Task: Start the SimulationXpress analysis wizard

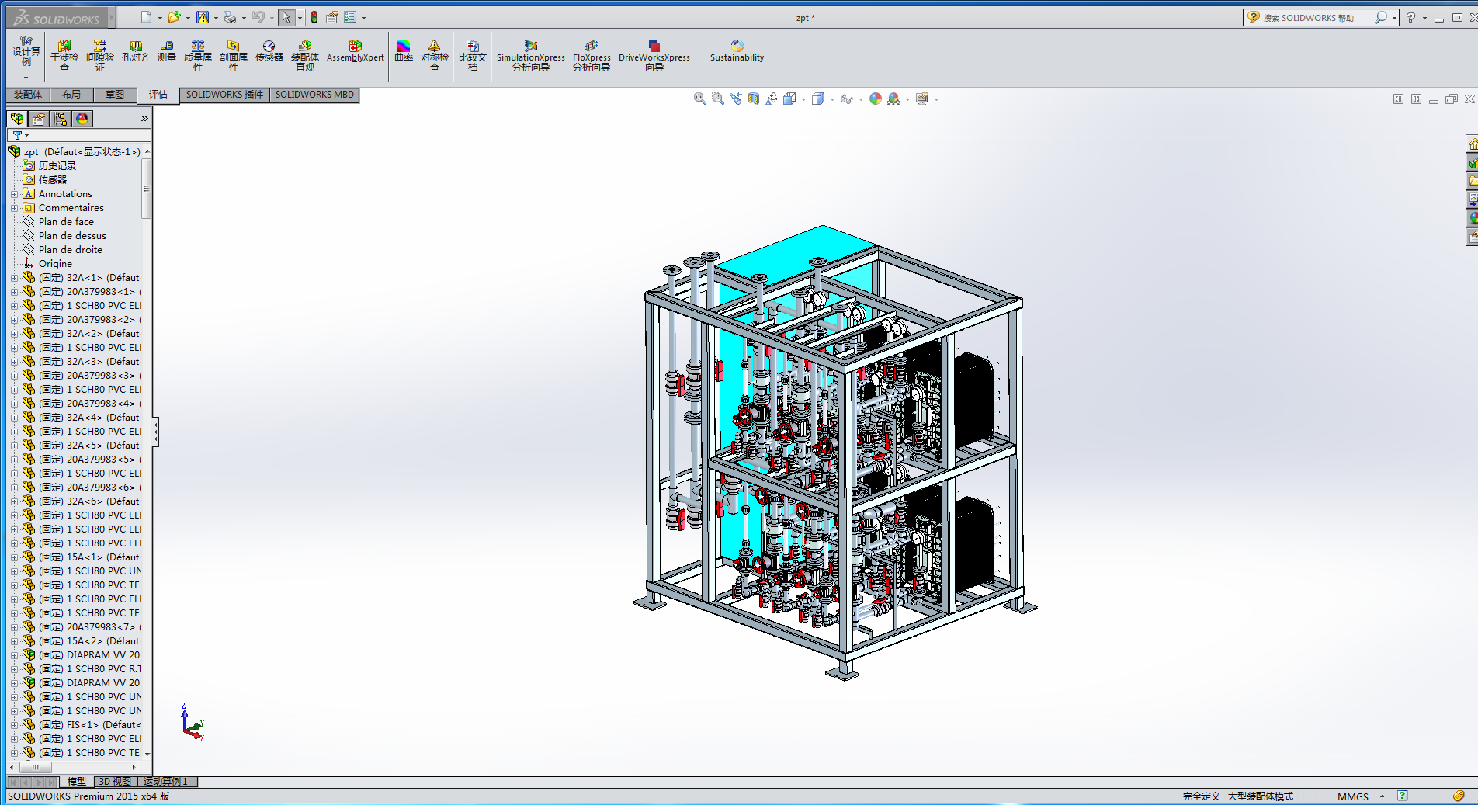Action: coord(531,56)
